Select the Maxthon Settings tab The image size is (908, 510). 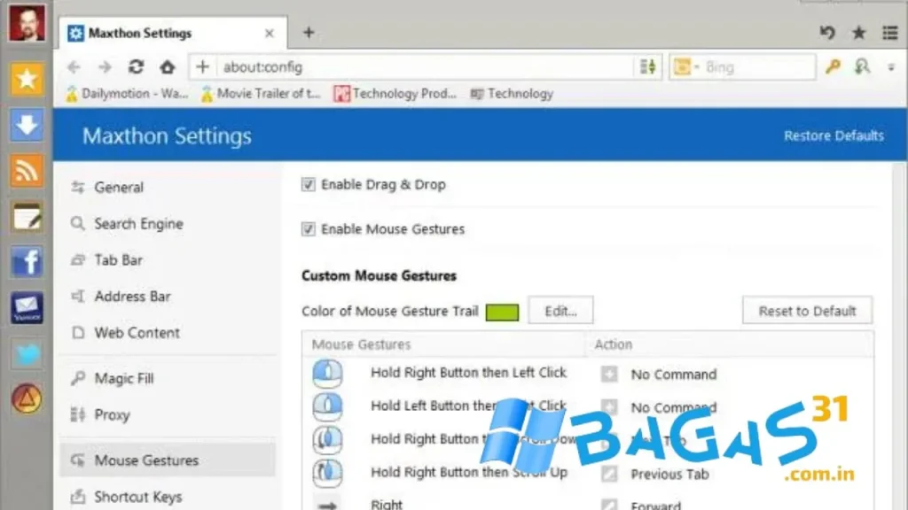pyautogui.click(x=173, y=33)
